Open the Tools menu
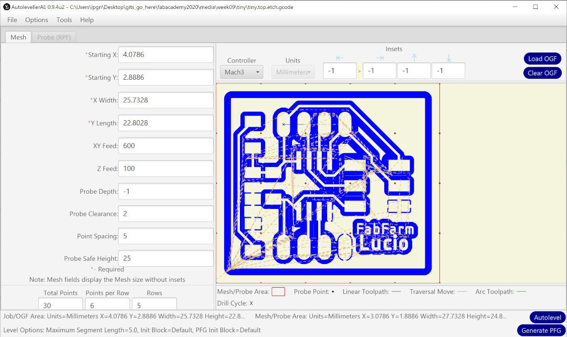Image resolution: width=567 pixels, height=337 pixels. pyautogui.click(x=64, y=20)
